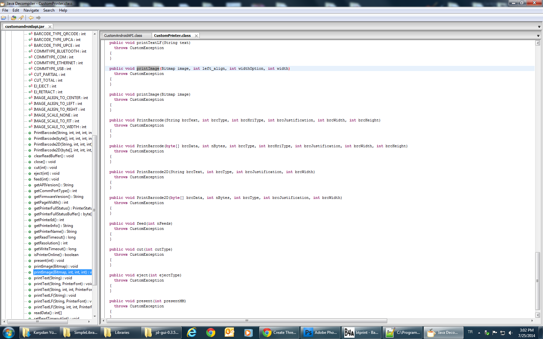Select getPageWidth() : int in tree
Screen dimensions: 543x339
51,202
